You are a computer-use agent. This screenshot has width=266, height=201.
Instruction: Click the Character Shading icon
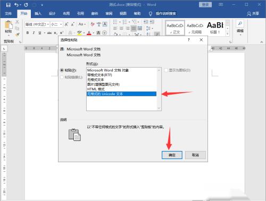(98, 33)
